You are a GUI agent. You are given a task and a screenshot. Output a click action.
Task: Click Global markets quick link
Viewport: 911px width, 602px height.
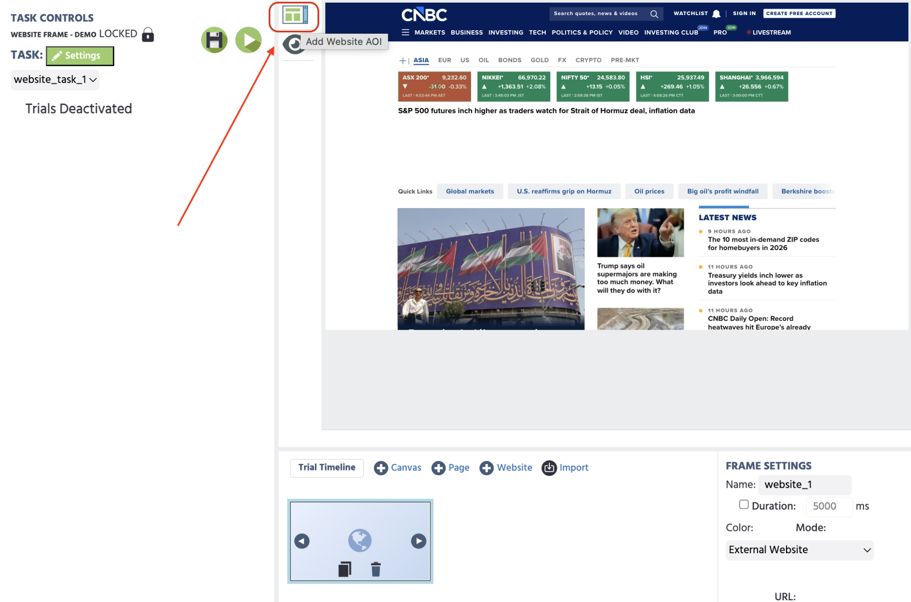[470, 191]
